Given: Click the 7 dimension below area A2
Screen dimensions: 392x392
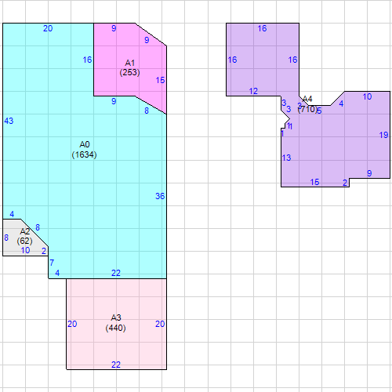Looking at the screenshot, I should tap(52, 263).
